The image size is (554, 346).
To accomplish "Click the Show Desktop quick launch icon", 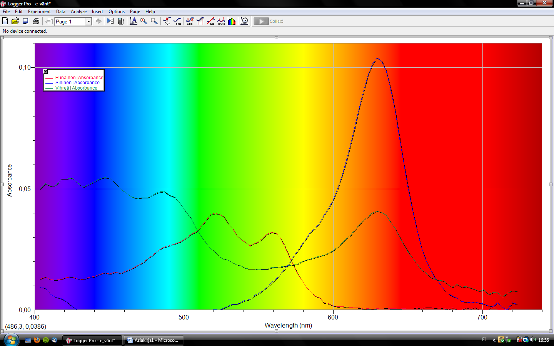I will point(28,340).
